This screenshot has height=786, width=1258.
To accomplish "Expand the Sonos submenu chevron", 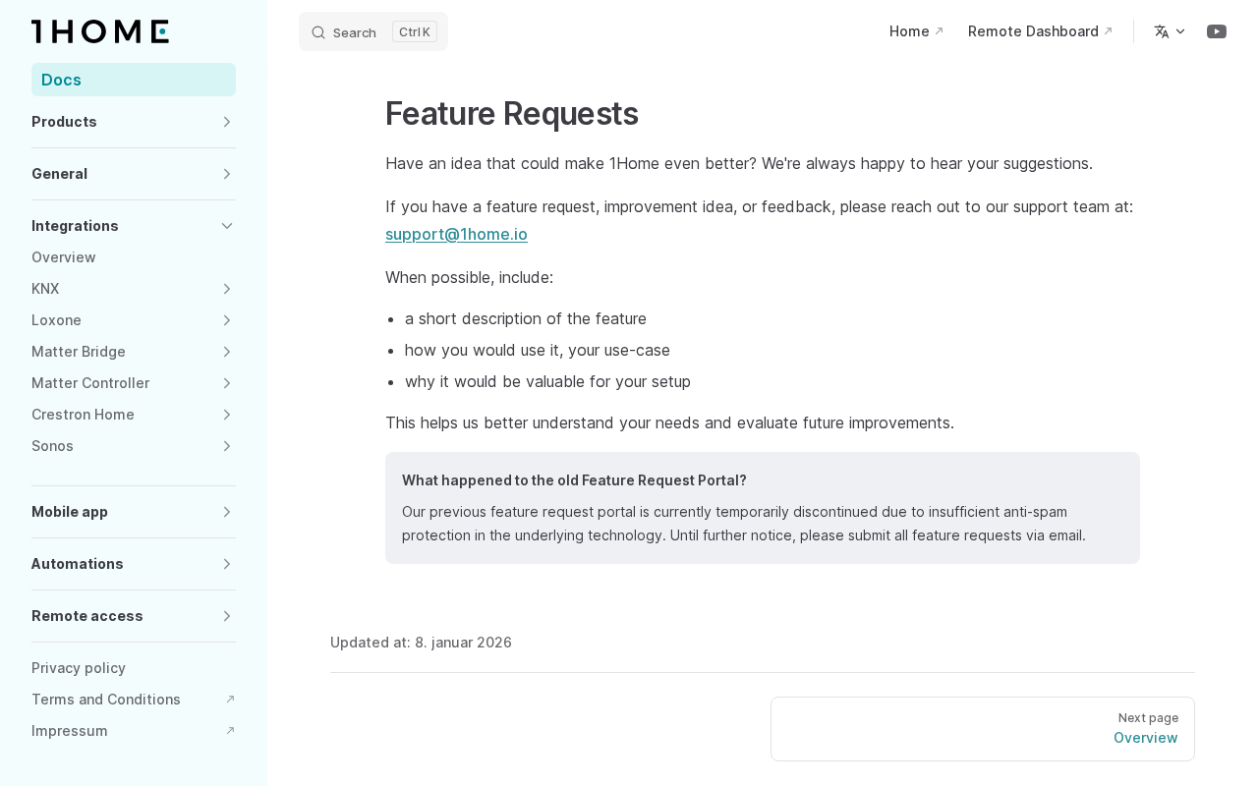I will (227, 446).
